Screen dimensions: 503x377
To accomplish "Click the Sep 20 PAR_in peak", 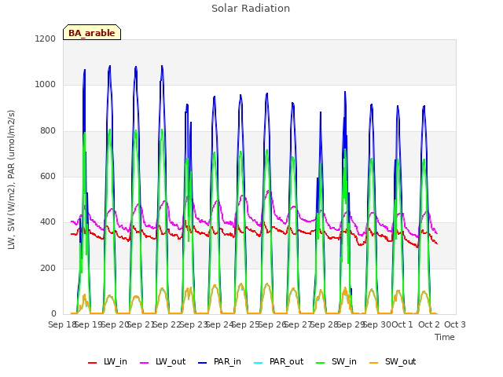I will click(x=110, y=66).
